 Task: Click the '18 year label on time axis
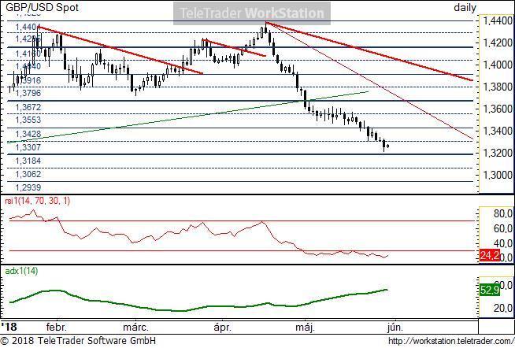click(9, 327)
